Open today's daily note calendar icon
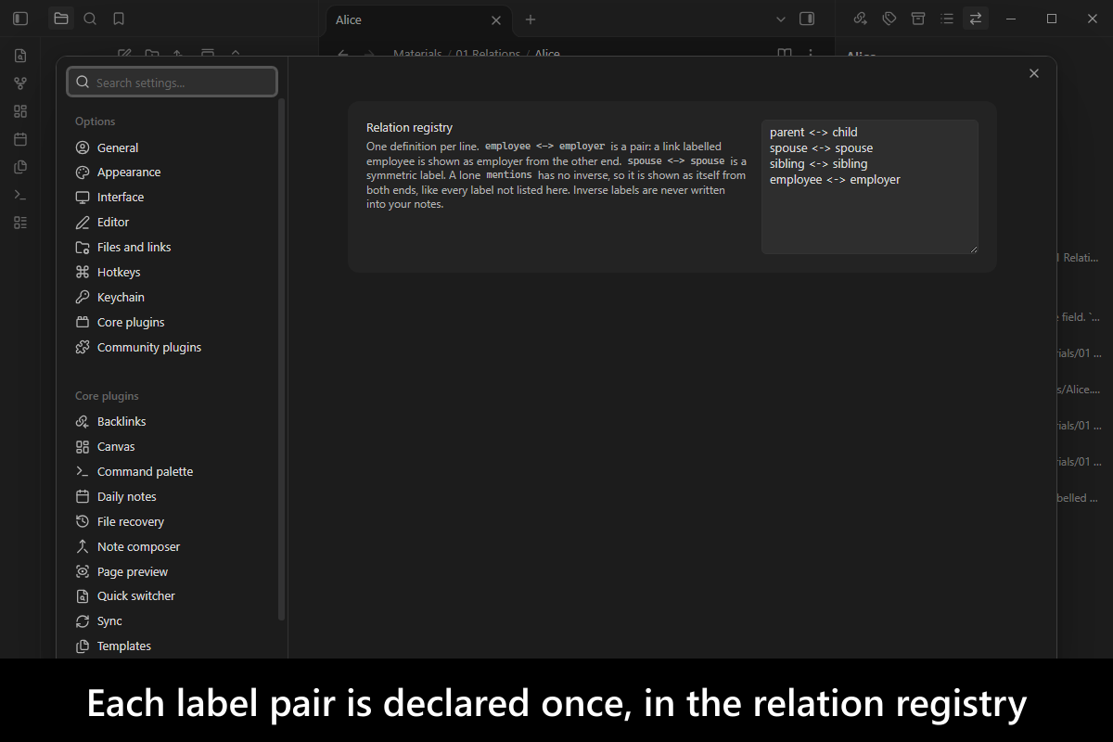This screenshot has height=742, width=1113. [20, 139]
